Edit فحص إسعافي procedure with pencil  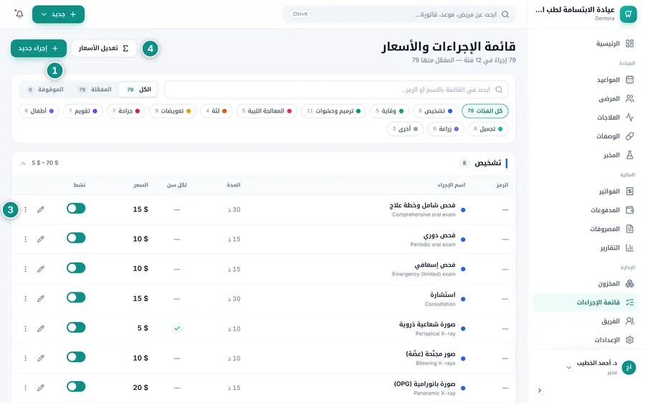pyautogui.click(x=41, y=269)
